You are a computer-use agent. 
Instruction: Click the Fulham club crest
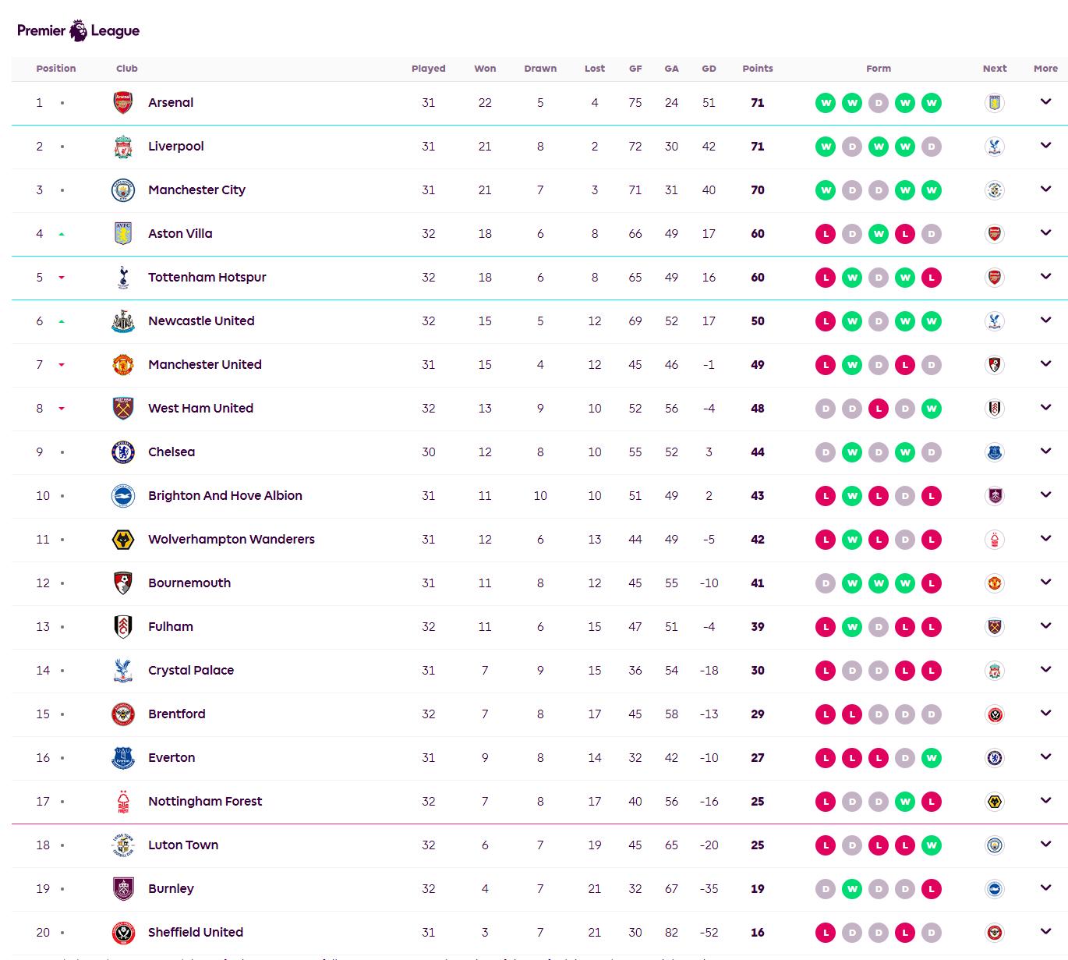123,627
